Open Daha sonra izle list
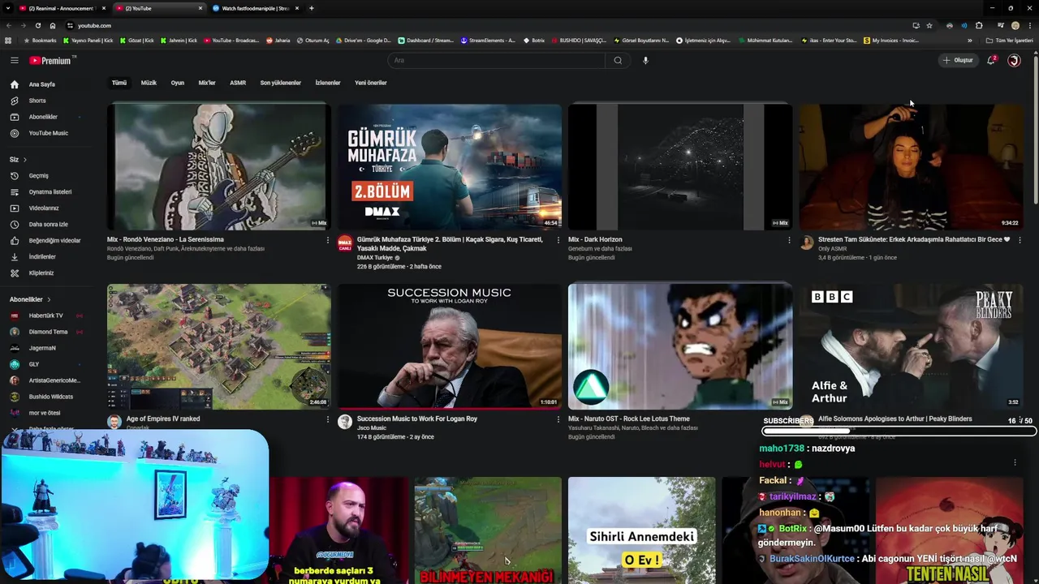 [x=49, y=224]
